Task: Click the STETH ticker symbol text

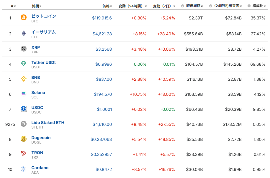Action: click(37, 127)
